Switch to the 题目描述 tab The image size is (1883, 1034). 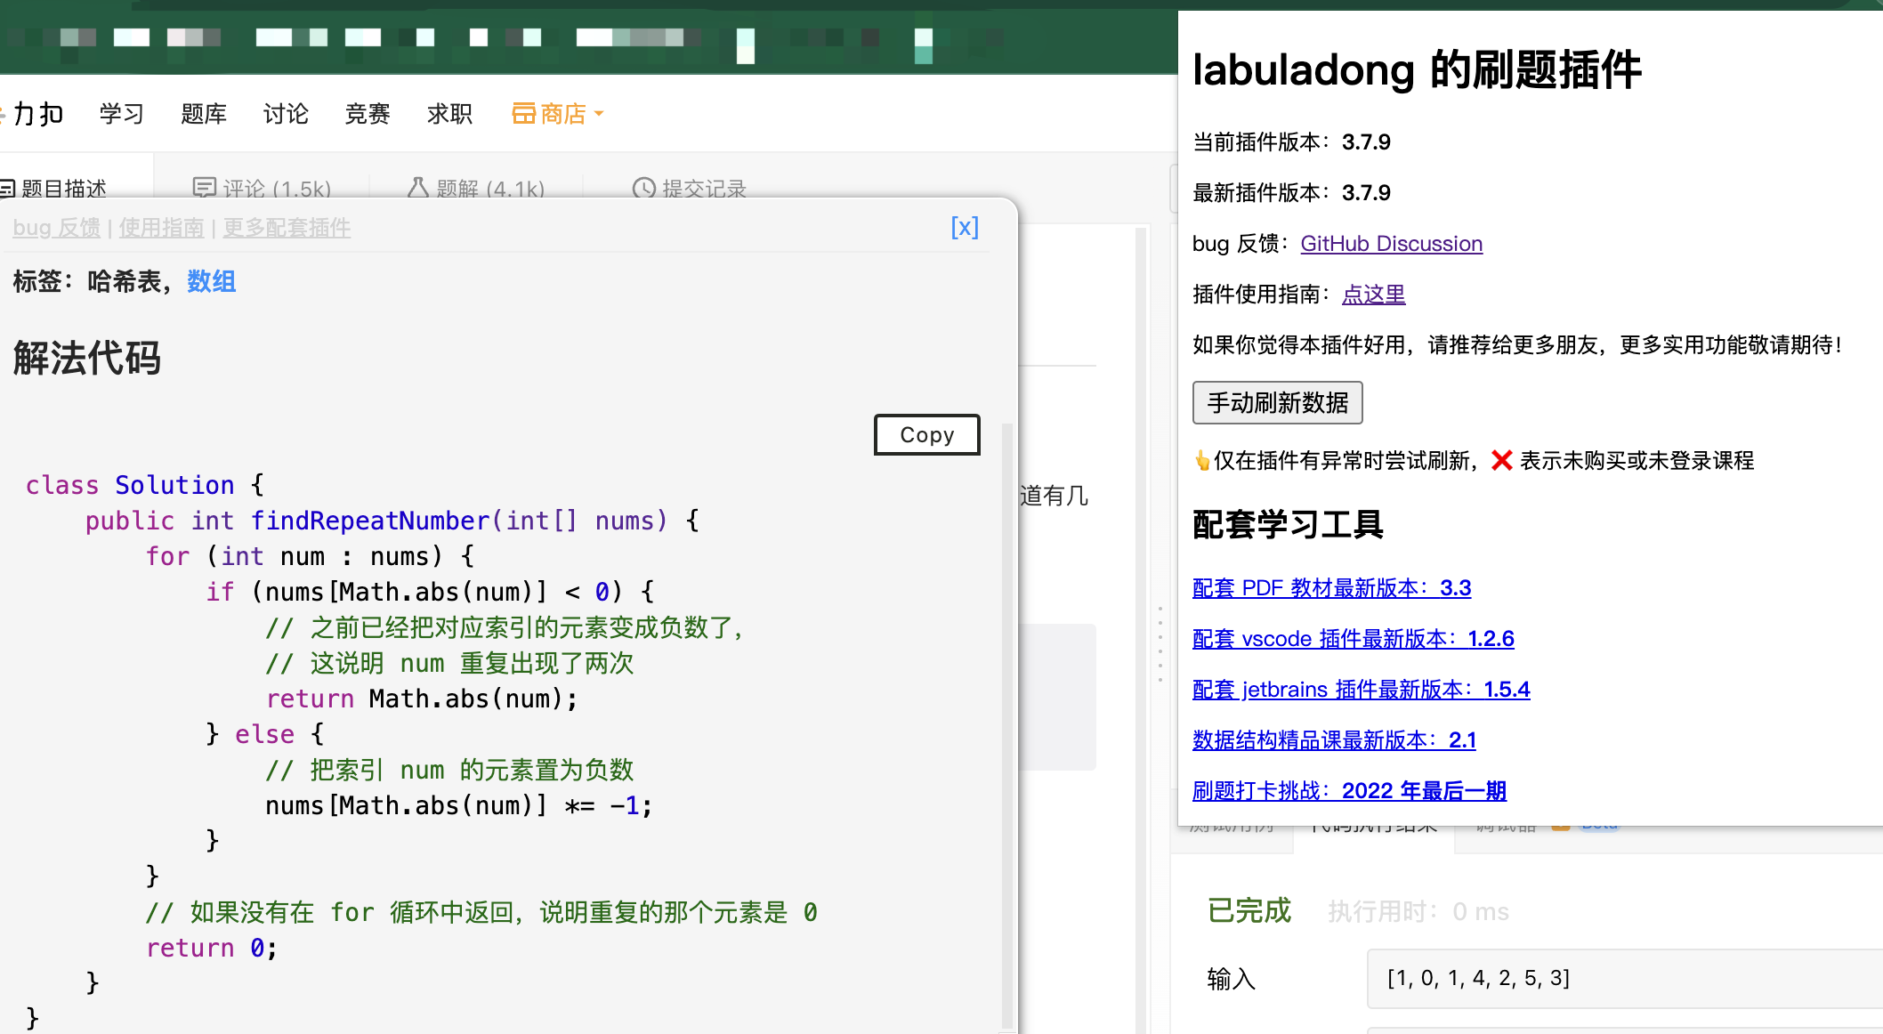[x=53, y=188]
